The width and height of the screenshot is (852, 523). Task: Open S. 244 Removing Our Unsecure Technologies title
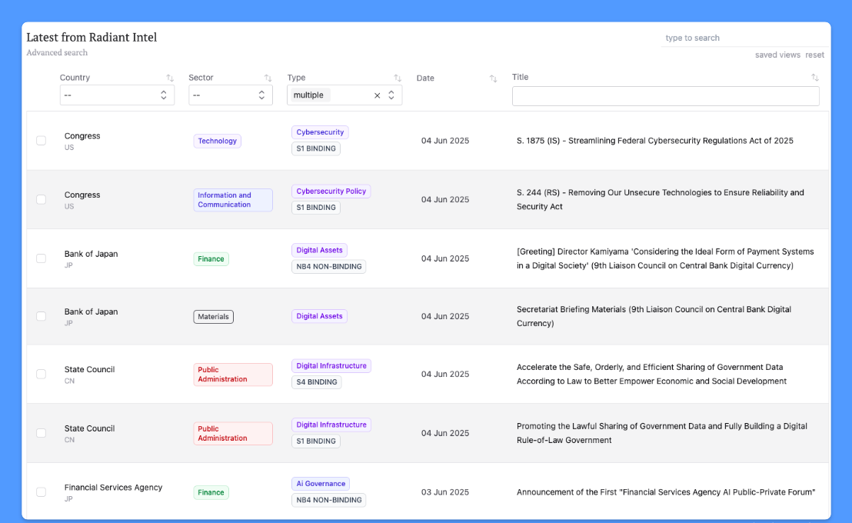pyautogui.click(x=661, y=199)
